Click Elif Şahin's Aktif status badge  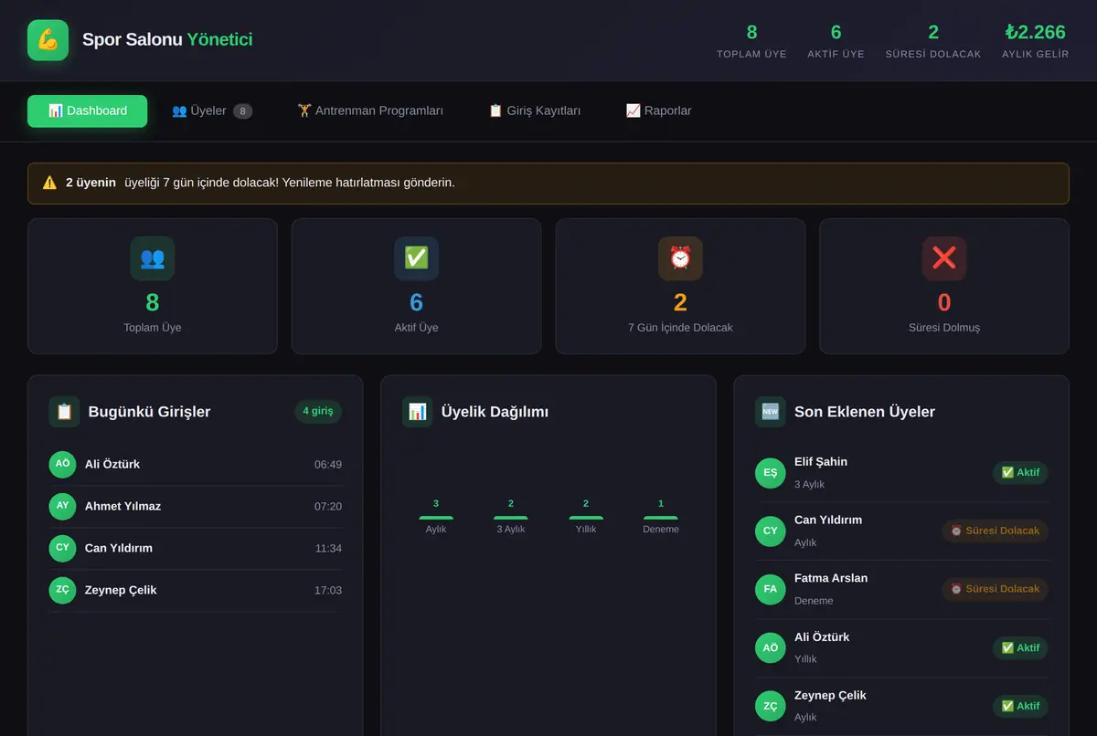pyautogui.click(x=1020, y=473)
